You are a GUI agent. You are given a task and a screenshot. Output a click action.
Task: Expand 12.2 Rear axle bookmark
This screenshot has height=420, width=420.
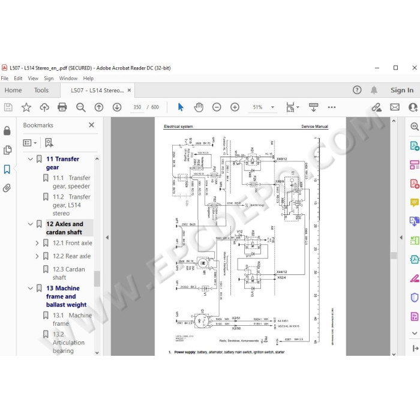pos(37,256)
